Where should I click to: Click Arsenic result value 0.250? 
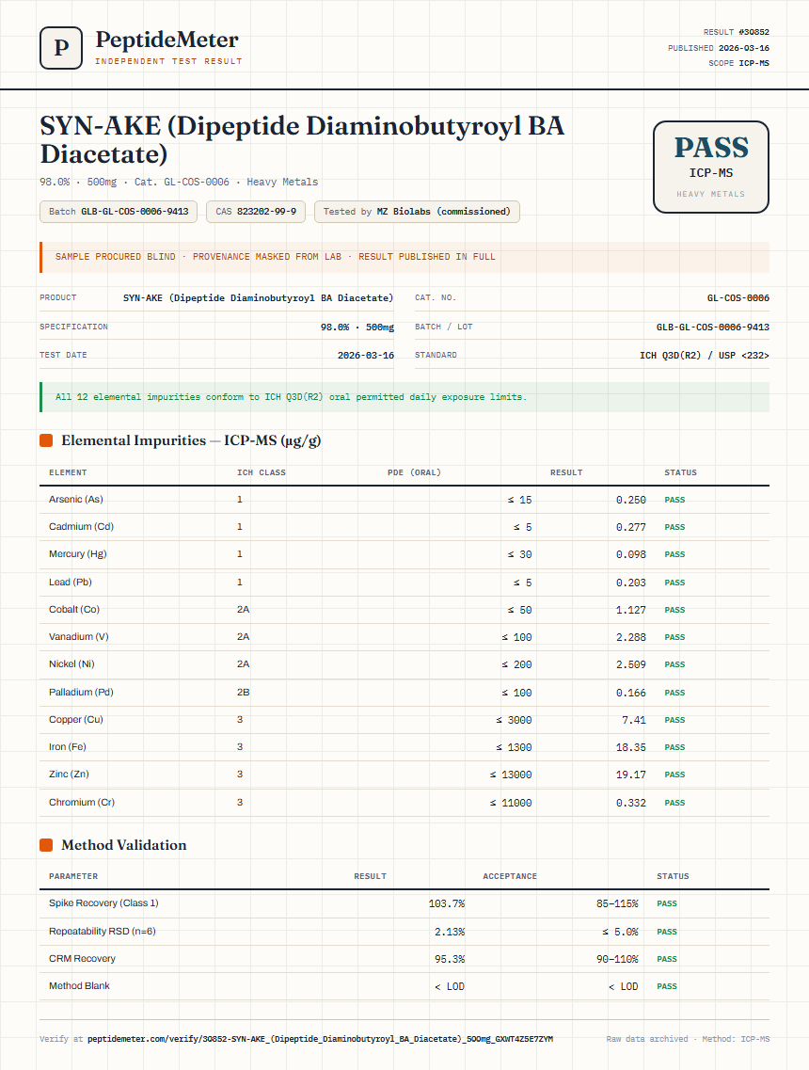(x=631, y=501)
